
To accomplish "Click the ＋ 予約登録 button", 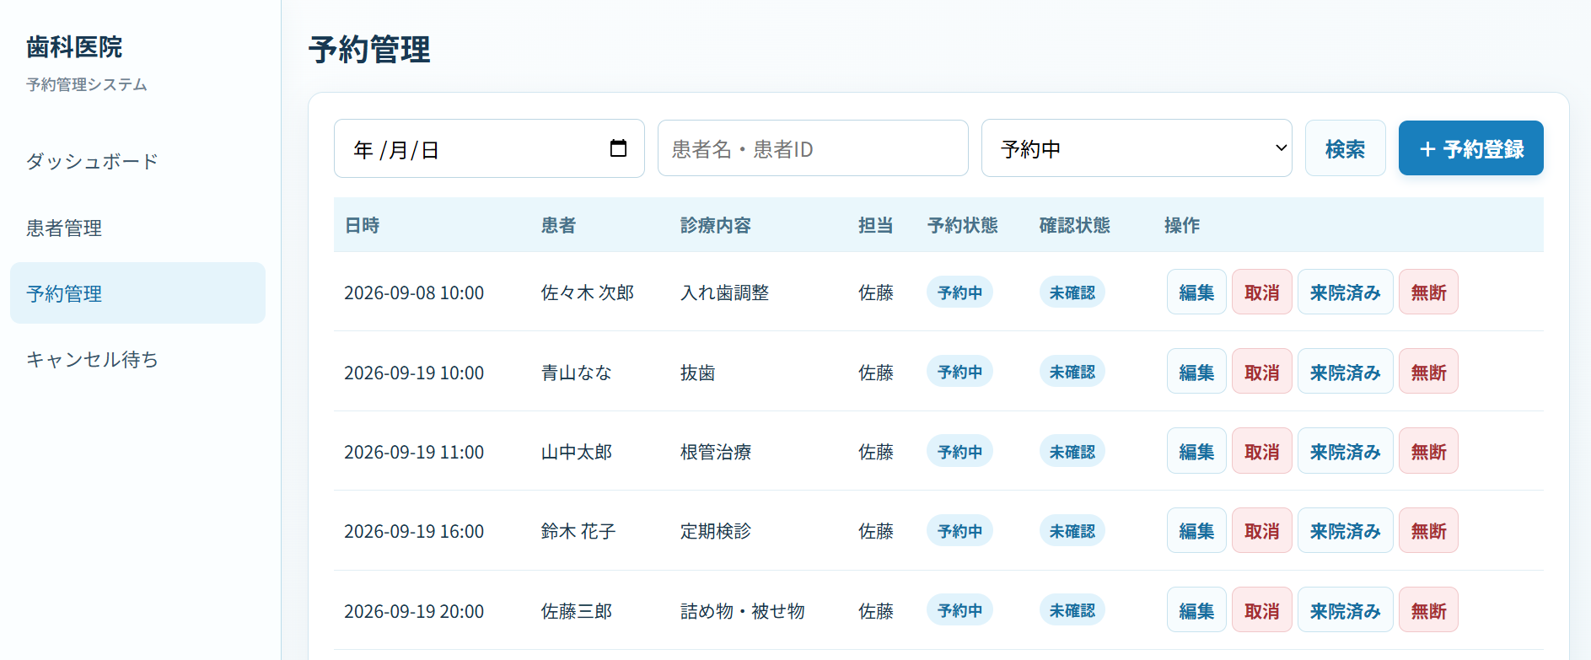I will pyautogui.click(x=1470, y=148).
